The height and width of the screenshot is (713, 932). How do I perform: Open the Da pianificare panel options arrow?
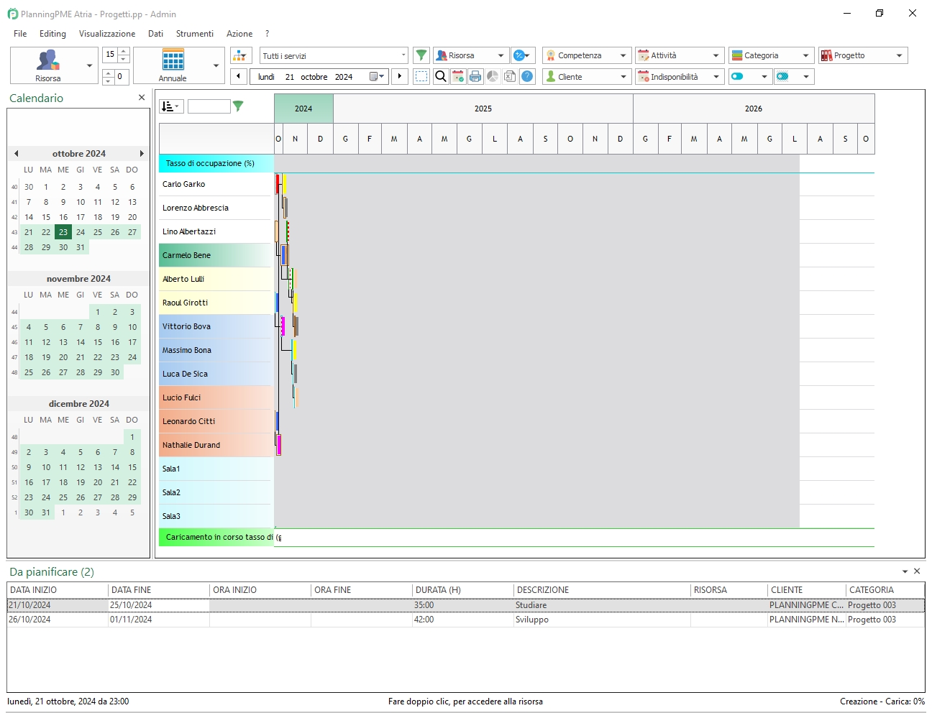(905, 571)
